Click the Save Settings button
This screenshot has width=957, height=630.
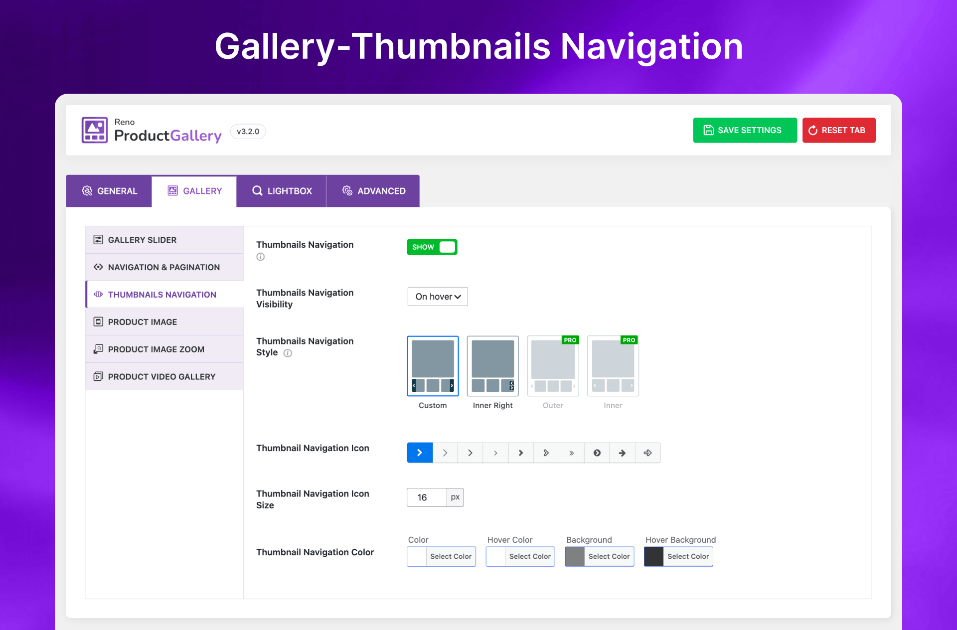(745, 130)
